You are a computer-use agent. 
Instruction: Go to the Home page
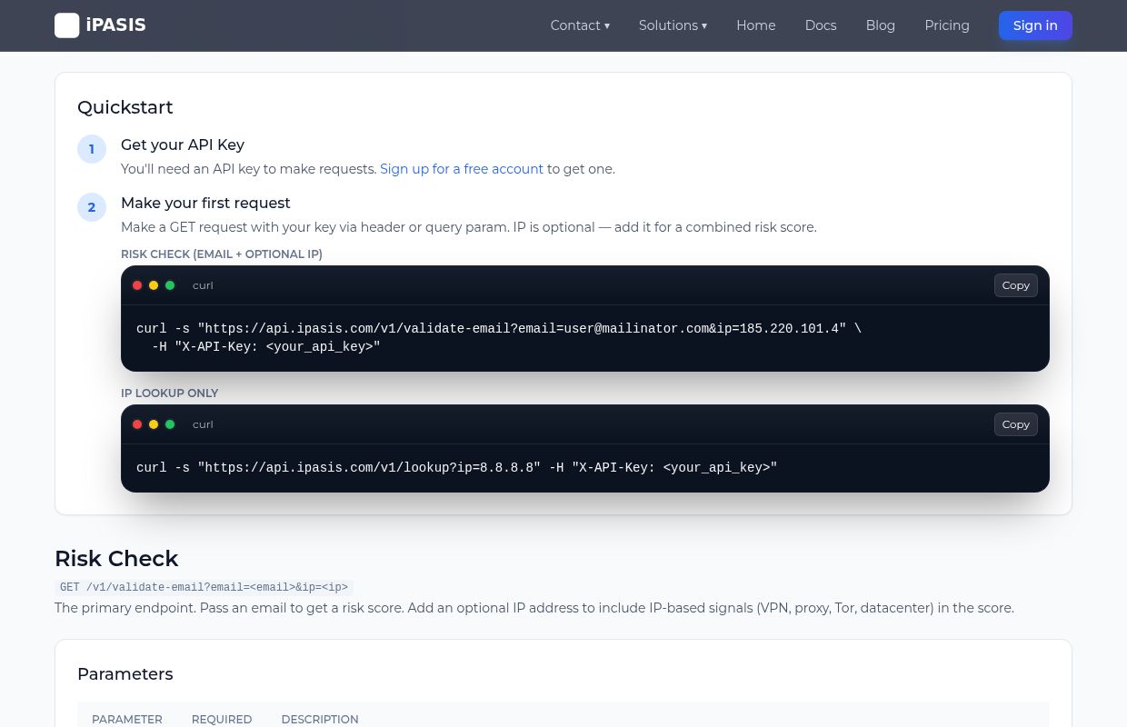point(756,25)
